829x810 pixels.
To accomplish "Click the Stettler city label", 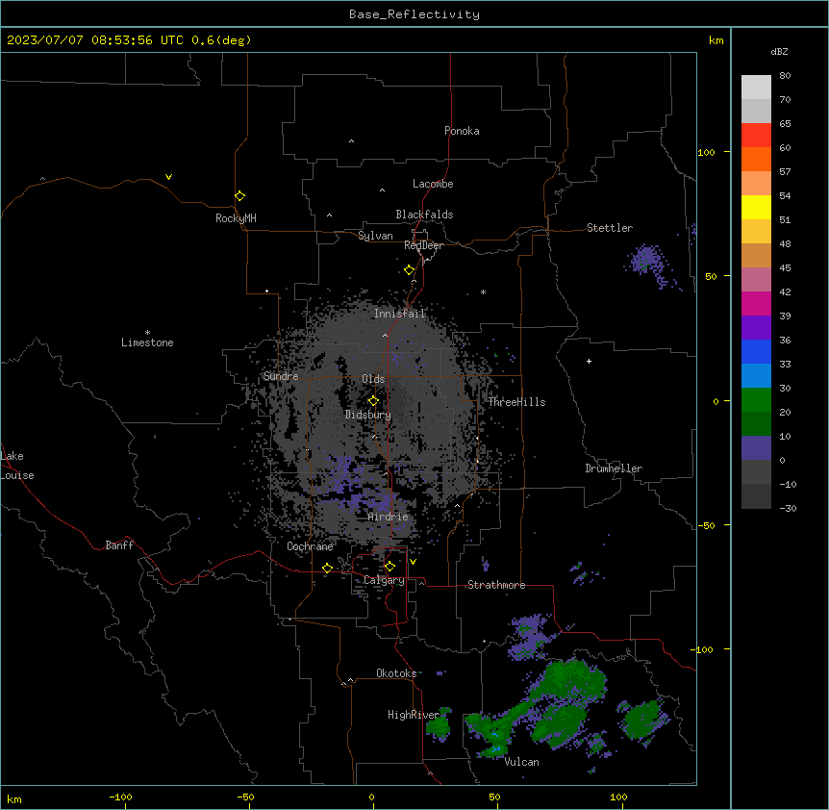I will [x=610, y=228].
